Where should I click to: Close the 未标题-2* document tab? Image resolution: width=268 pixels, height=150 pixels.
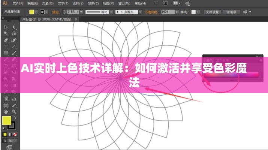76,19
